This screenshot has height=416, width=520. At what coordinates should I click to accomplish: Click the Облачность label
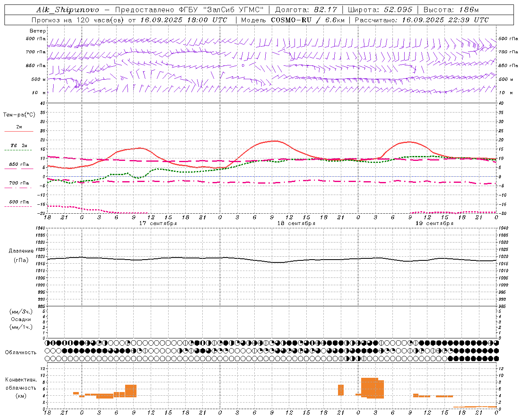pyautogui.click(x=21, y=353)
